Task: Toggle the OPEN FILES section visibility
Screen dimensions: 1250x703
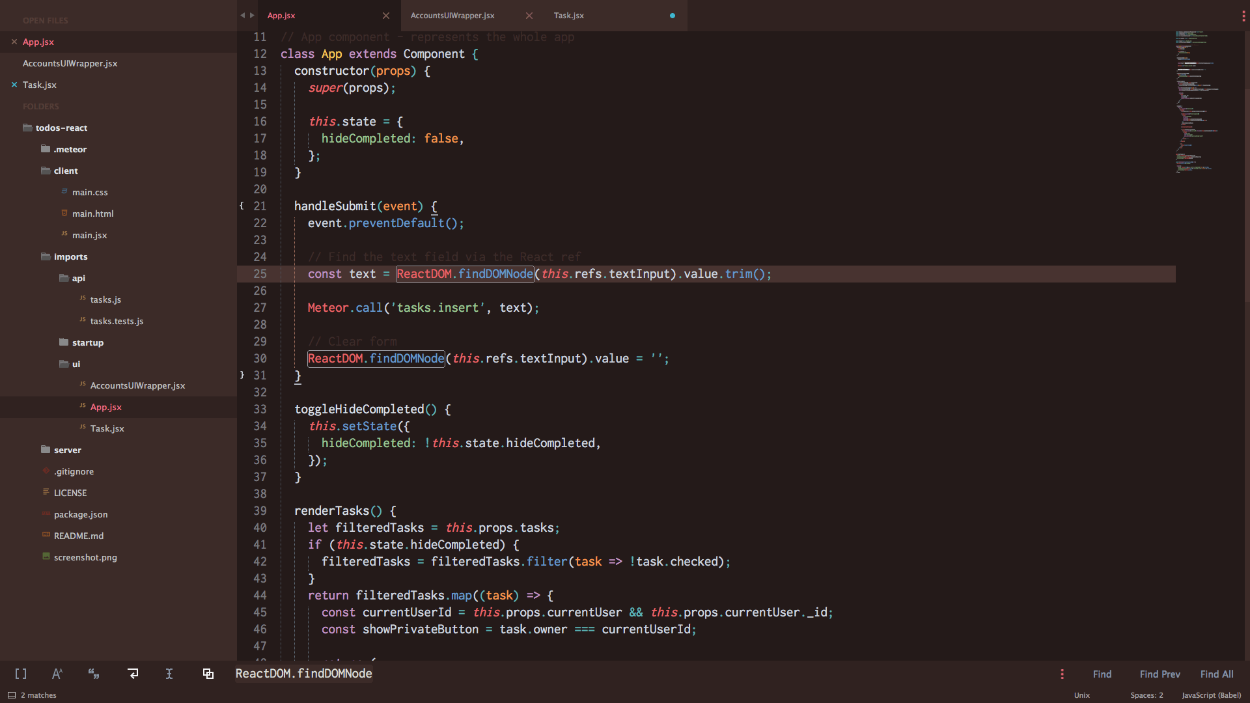Action: point(45,20)
